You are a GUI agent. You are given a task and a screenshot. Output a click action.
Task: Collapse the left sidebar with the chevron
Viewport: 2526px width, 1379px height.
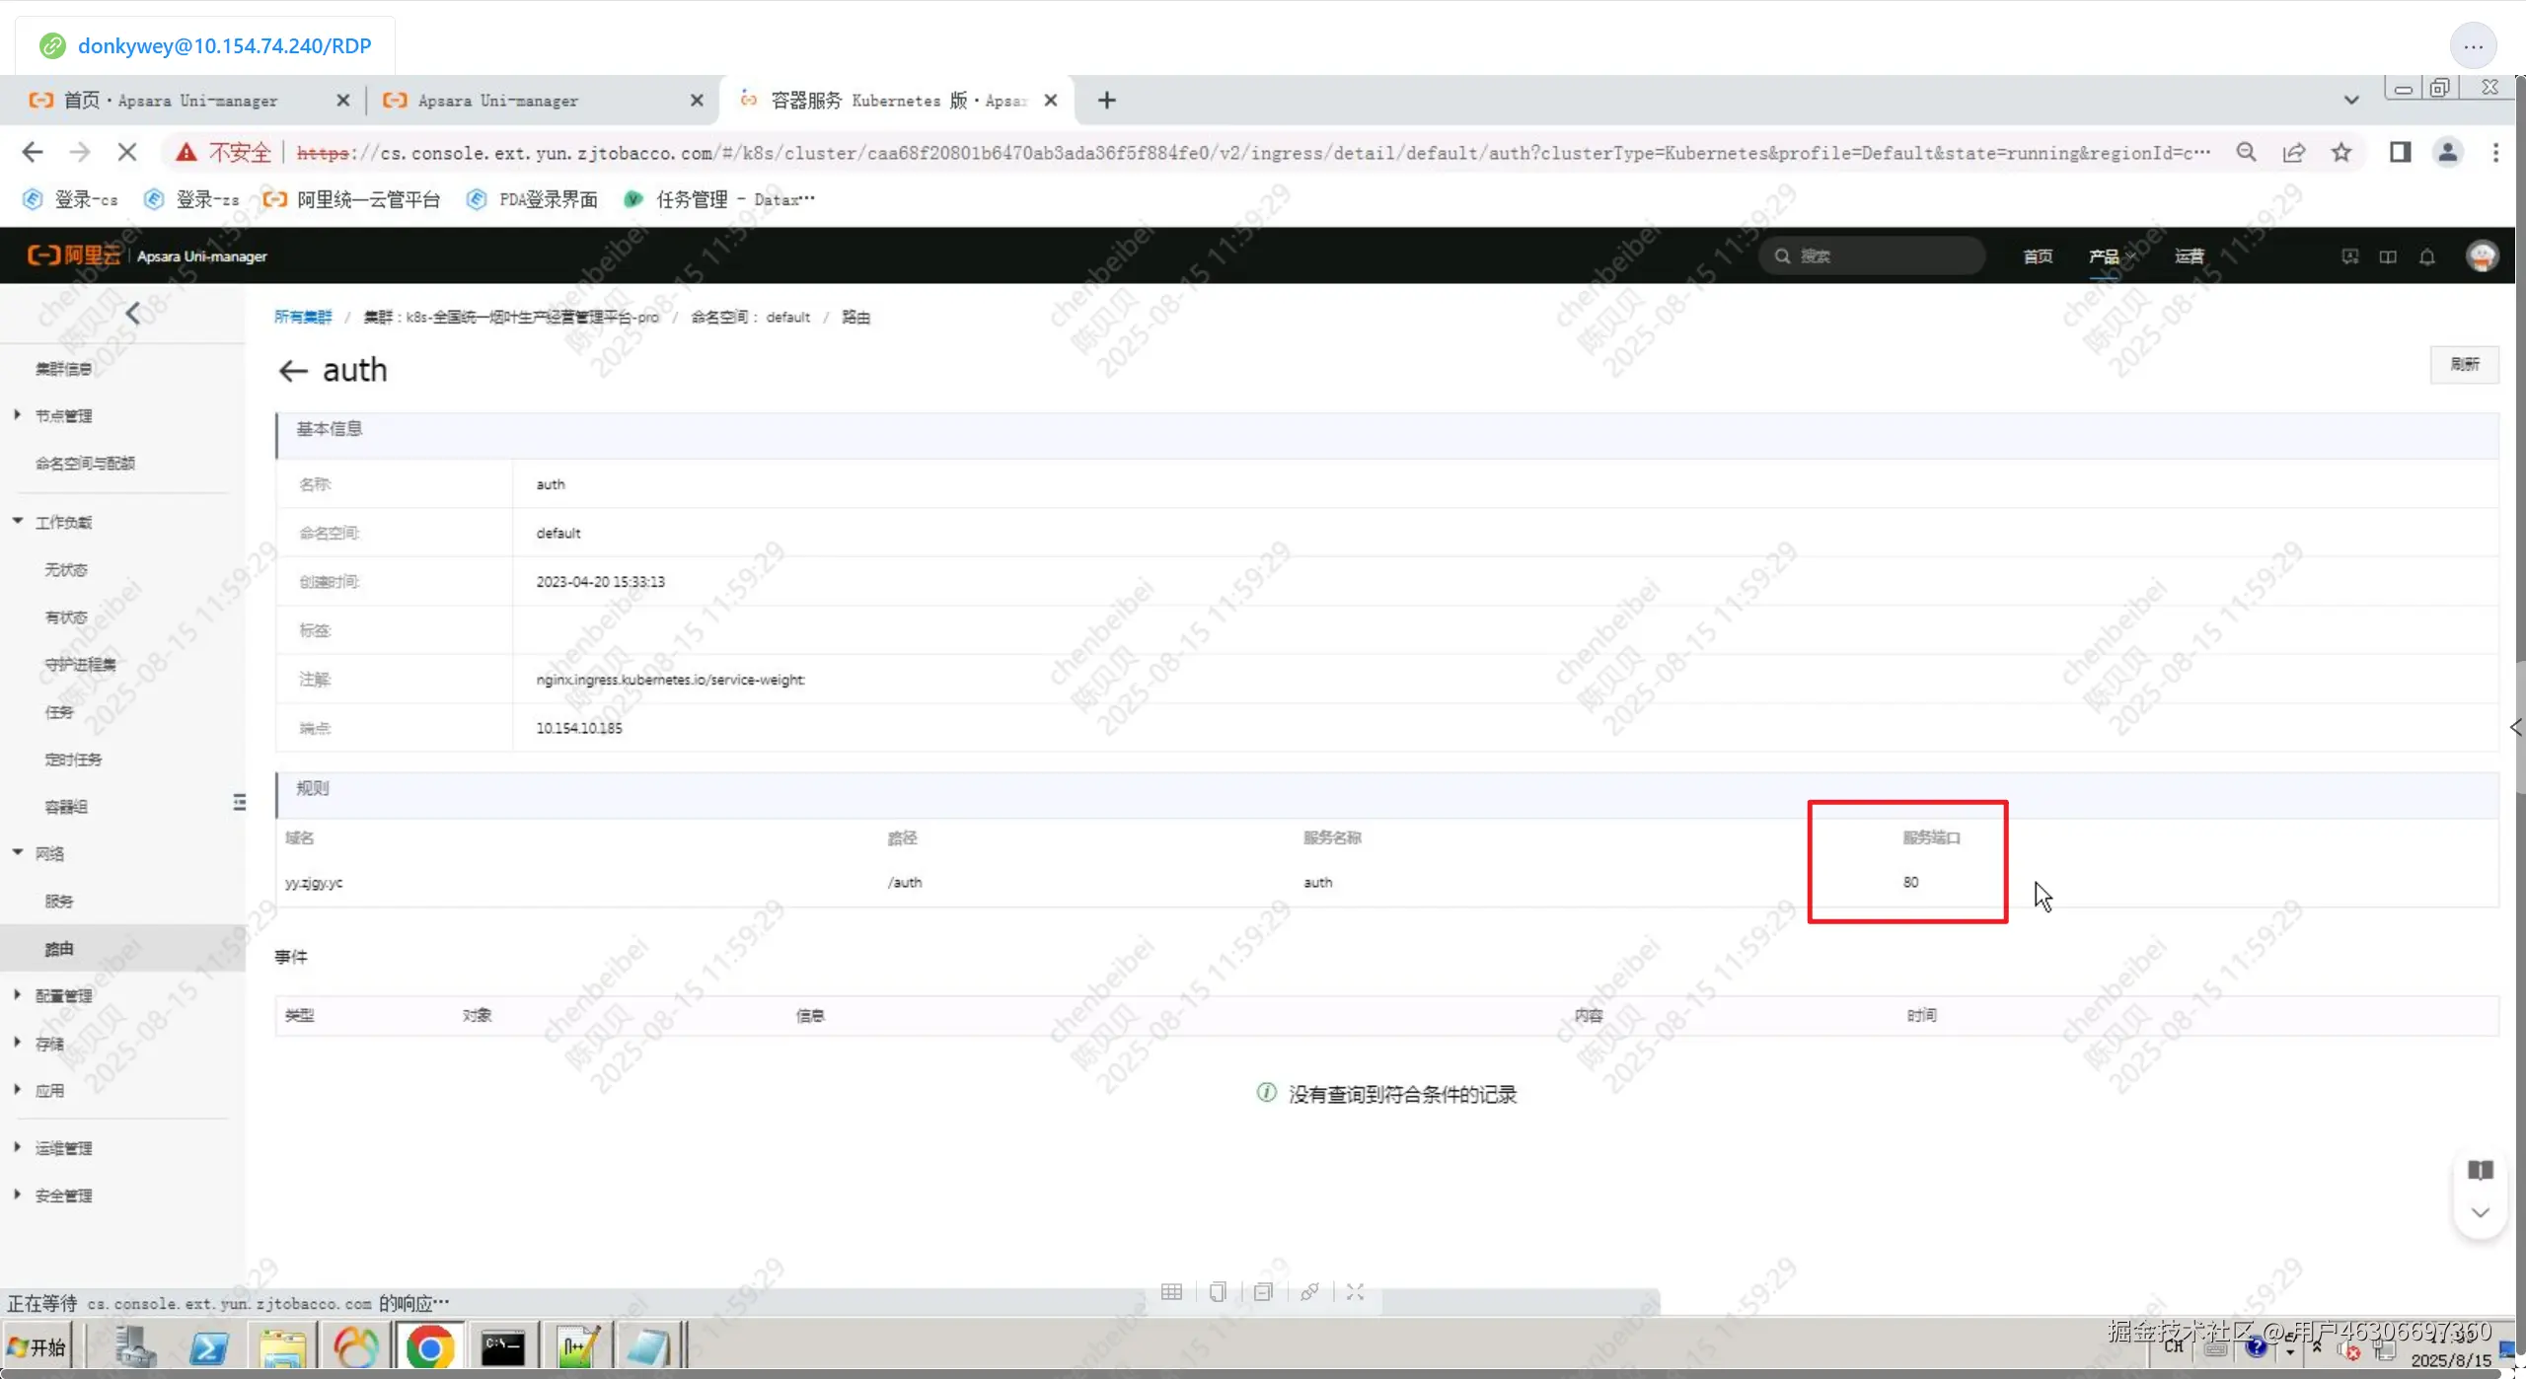(x=133, y=314)
